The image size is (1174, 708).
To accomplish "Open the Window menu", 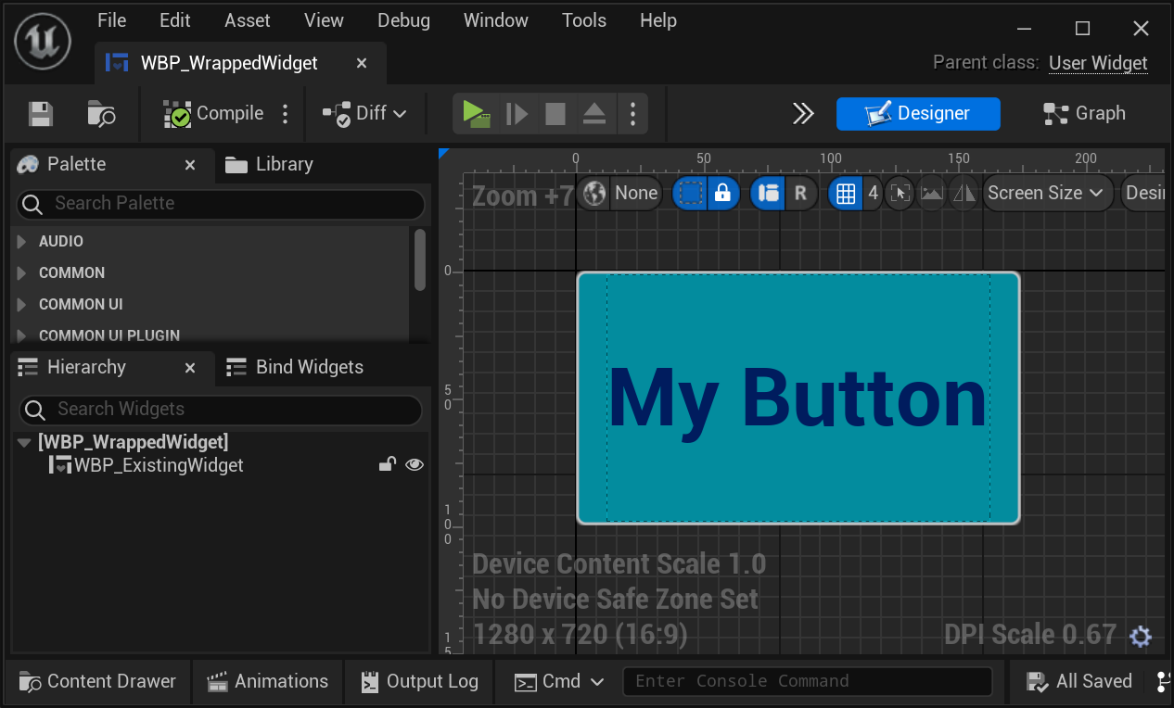I will 496,20.
